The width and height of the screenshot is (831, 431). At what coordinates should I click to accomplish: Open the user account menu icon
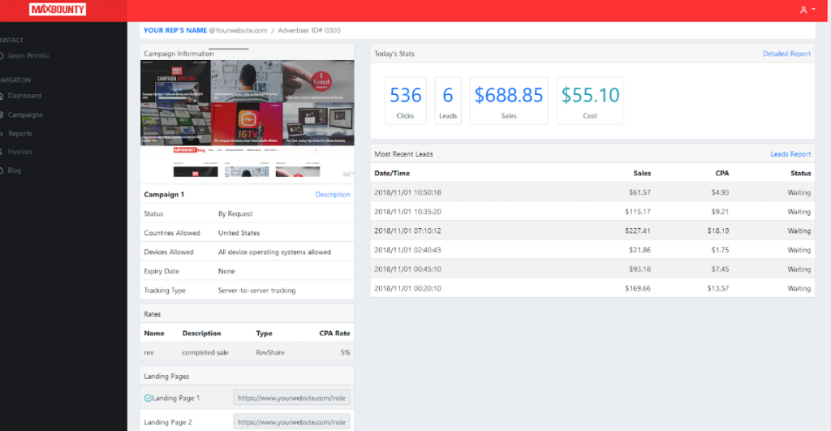click(x=807, y=10)
